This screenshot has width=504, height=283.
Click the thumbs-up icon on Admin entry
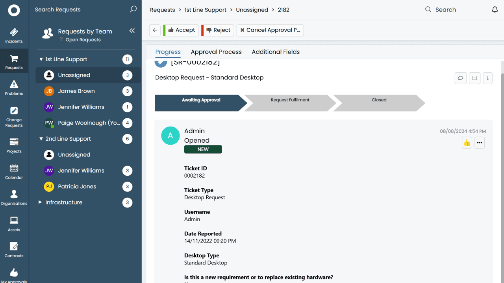[467, 143]
